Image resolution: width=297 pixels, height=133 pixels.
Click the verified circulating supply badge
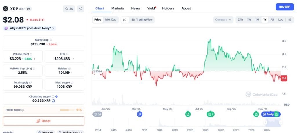(x=57, y=97)
